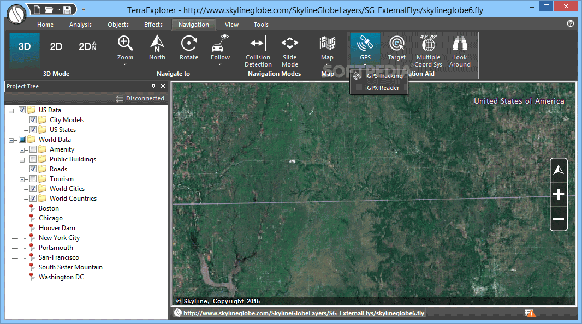Screen dimensions: 582x324
Task: Switch to View ribbon tab
Action: point(231,25)
